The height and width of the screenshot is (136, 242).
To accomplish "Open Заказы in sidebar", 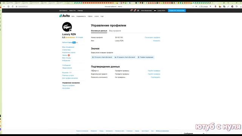I will (x=65, y=55).
